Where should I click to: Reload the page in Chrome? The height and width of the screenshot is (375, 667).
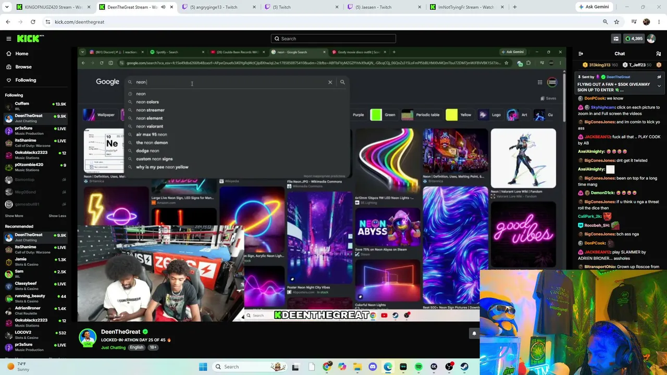[33, 22]
